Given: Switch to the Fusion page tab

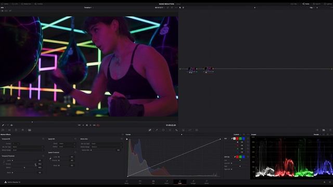Looking at the screenshot, I should pos(166,182).
